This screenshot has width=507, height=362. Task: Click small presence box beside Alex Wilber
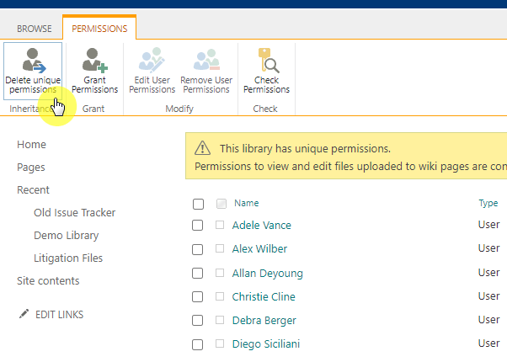click(x=220, y=248)
